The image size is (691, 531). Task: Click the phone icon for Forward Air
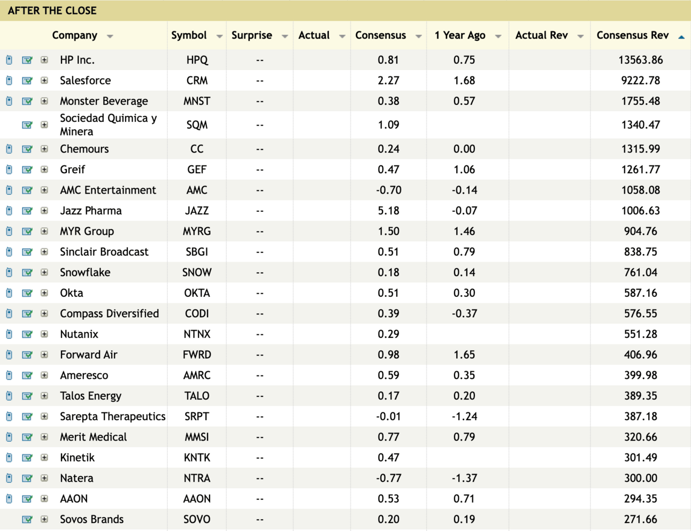click(x=9, y=355)
